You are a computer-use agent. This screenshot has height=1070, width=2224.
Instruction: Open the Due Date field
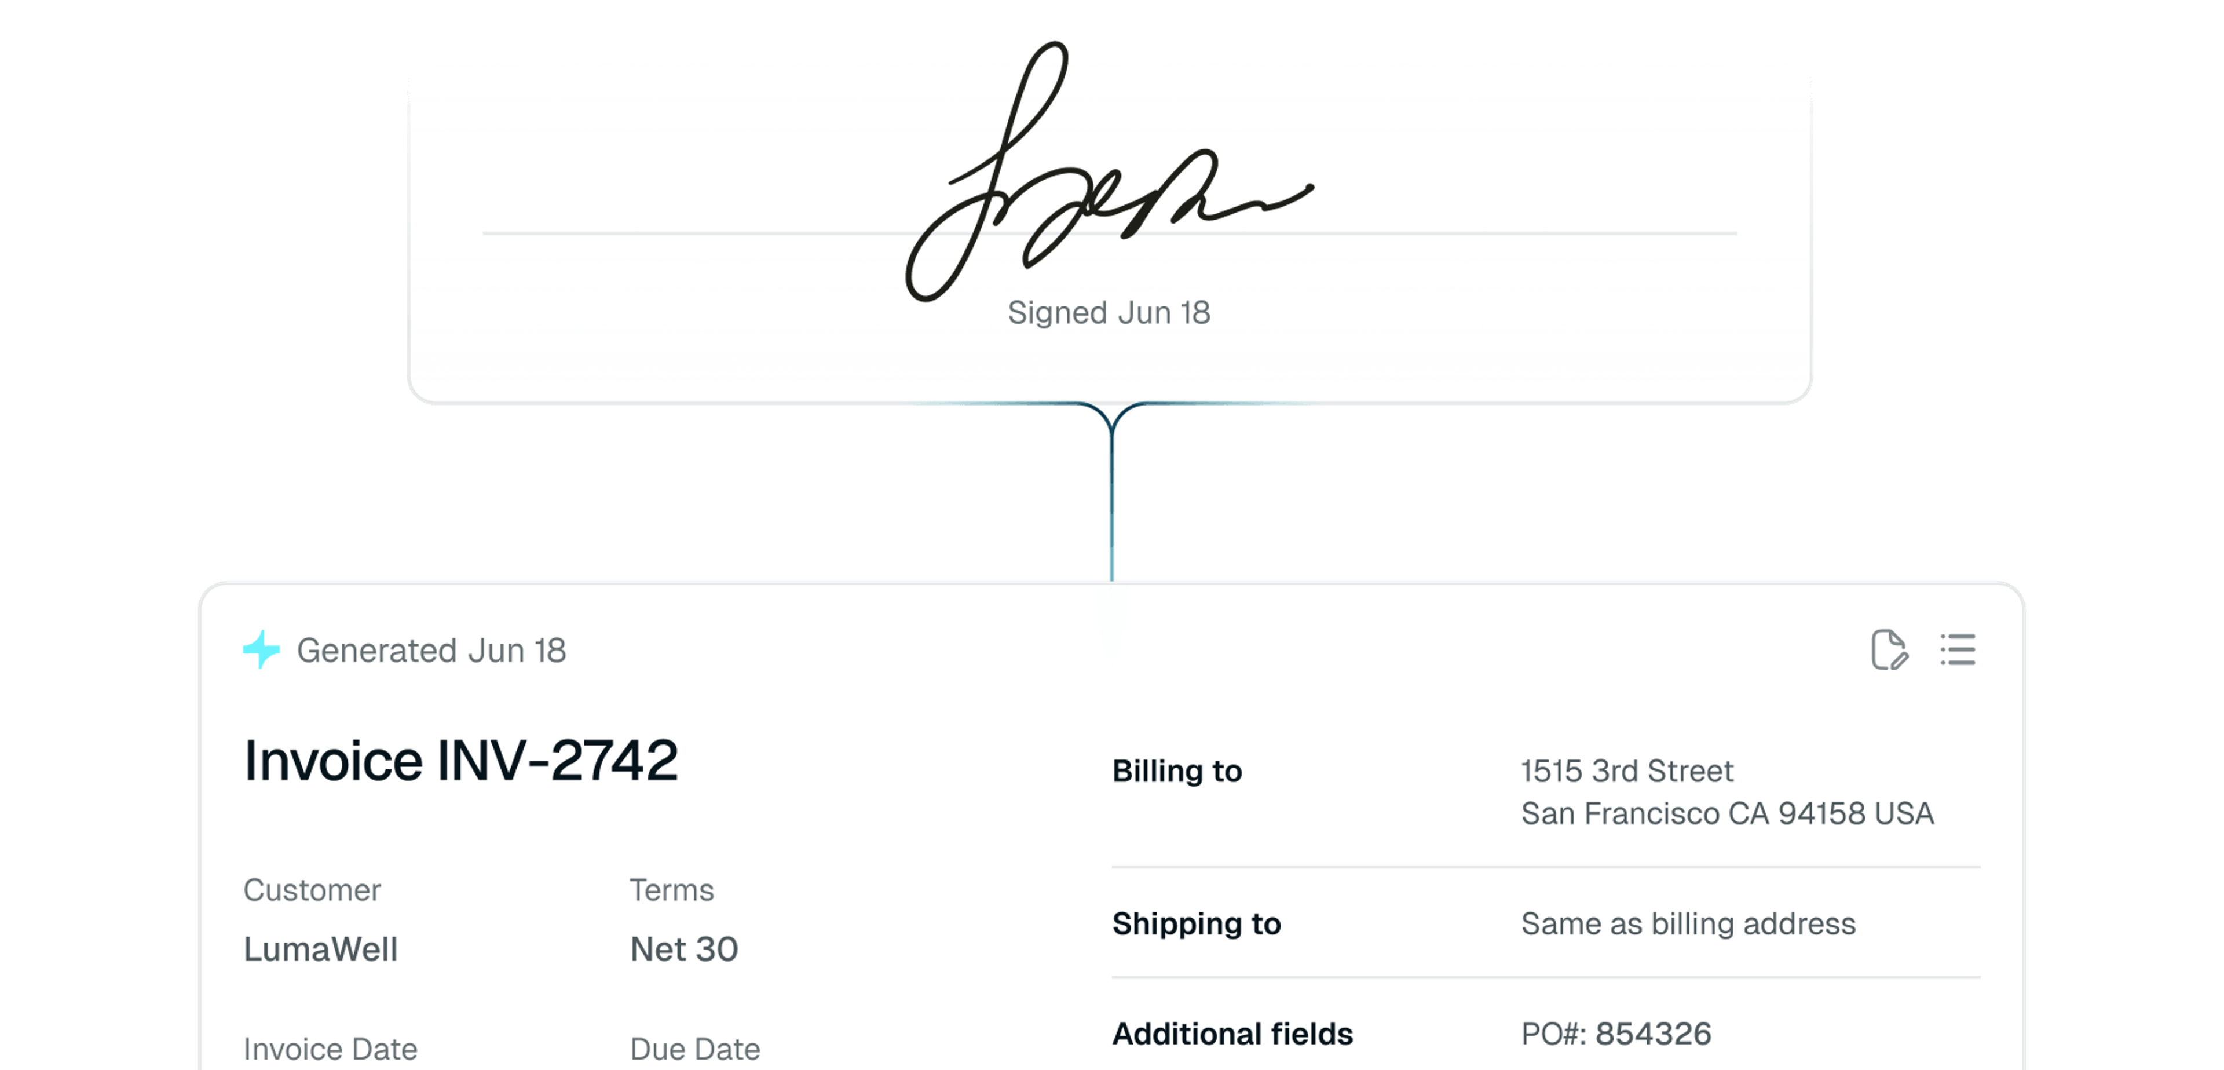pos(695,1049)
